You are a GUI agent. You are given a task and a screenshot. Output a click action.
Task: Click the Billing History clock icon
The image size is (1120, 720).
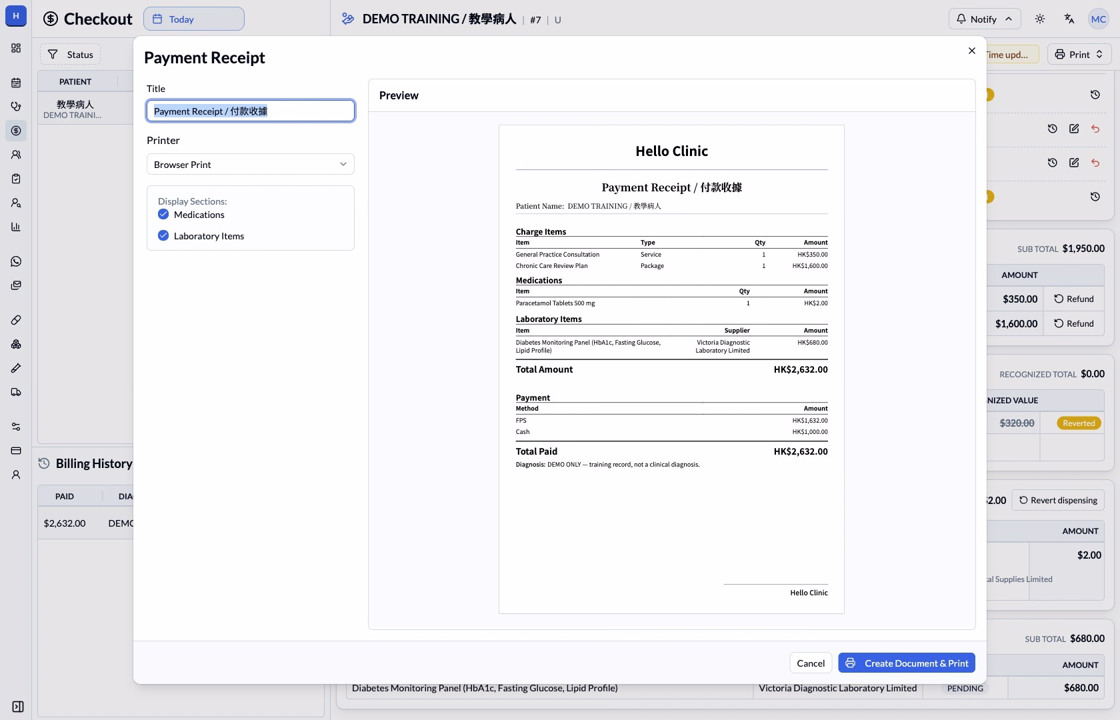tap(44, 463)
